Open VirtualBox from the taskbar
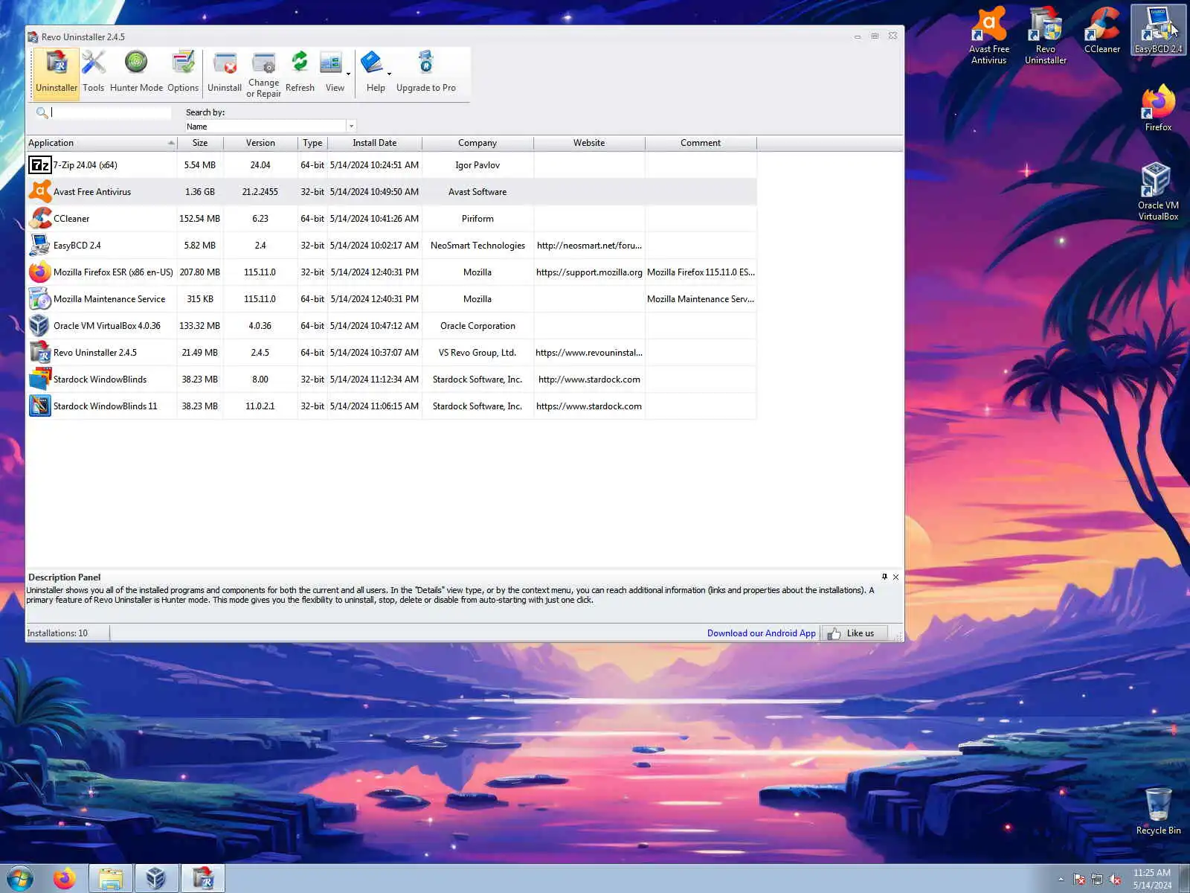 click(x=156, y=879)
